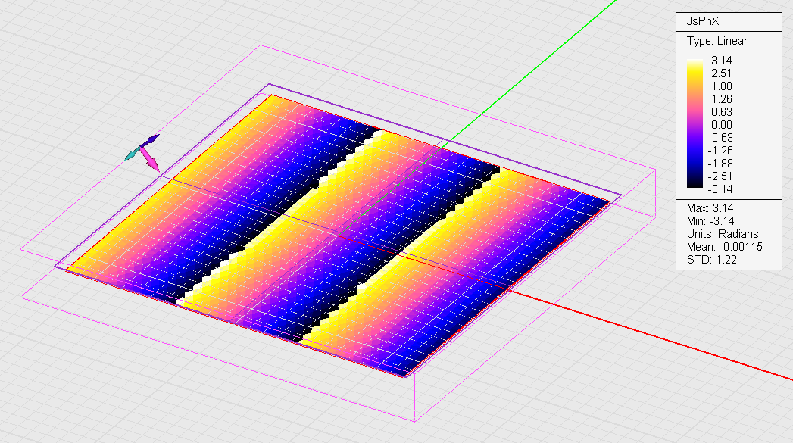The width and height of the screenshot is (793, 443).
Task: Click the 'STD: 1.22' statistic
Action: (711, 260)
